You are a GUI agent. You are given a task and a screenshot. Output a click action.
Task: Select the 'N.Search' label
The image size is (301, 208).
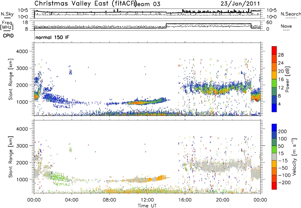coord(290,14)
